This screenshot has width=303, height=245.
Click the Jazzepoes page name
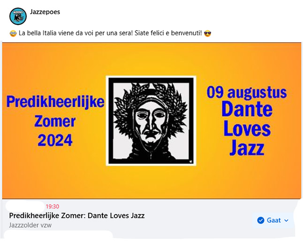point(45,12)
